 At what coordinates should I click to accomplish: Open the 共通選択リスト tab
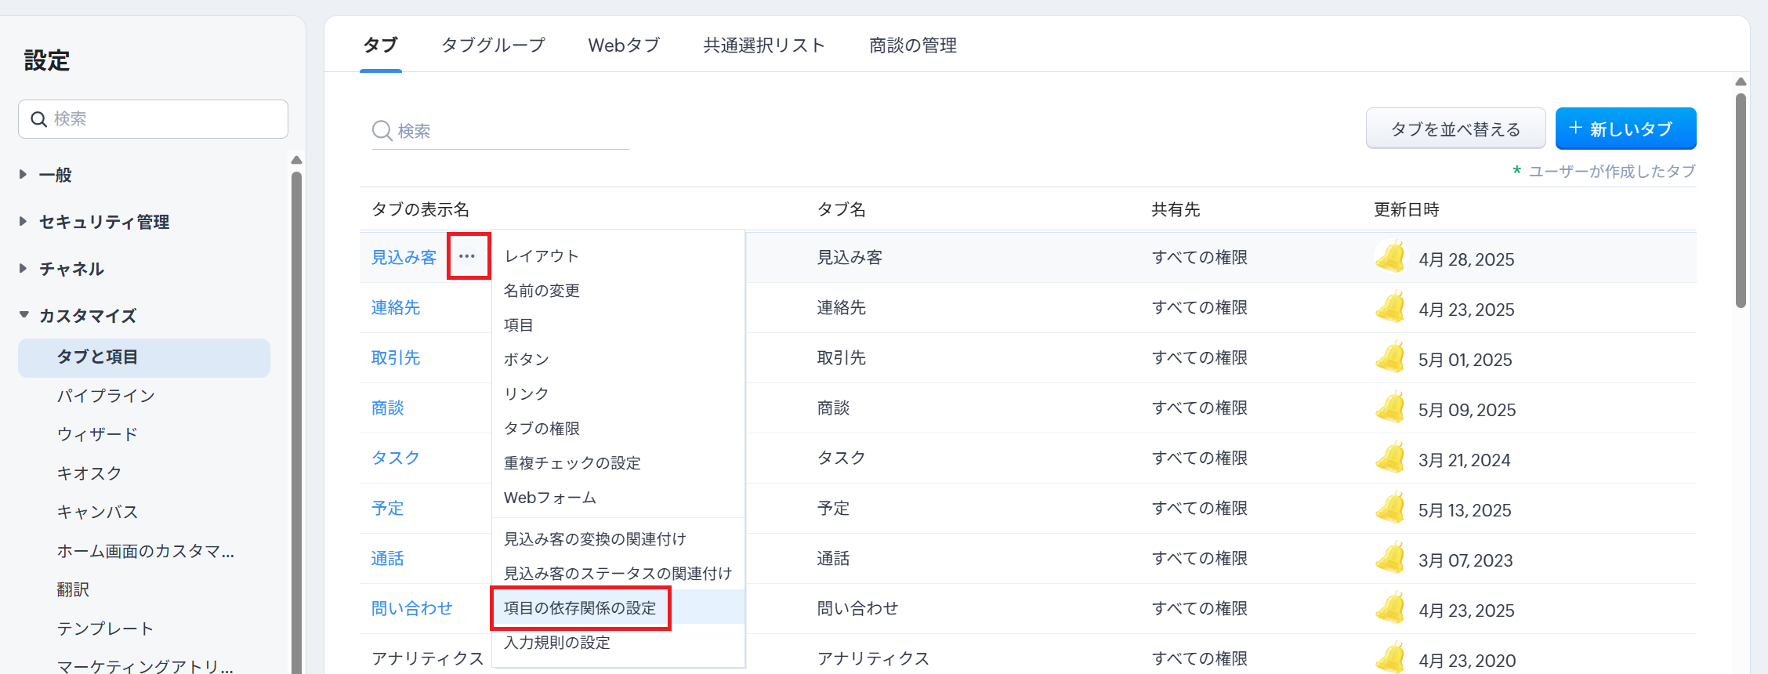pos(764,45)
